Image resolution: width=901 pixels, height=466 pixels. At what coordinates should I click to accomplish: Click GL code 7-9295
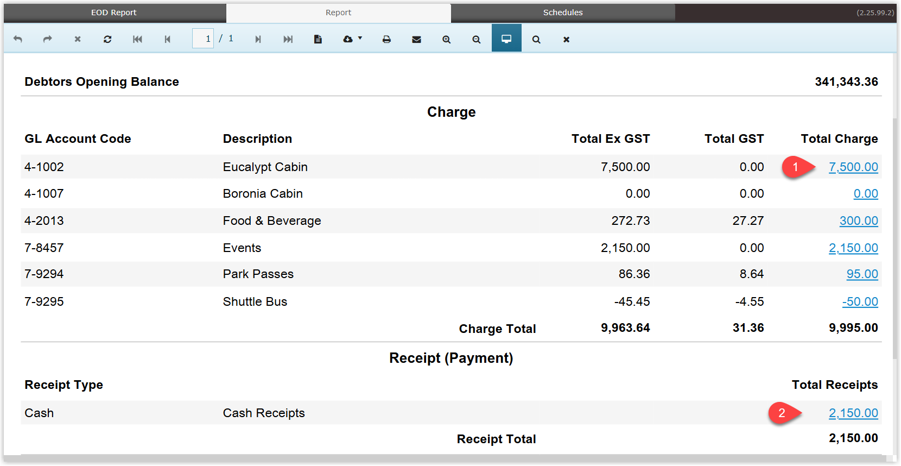point(44,302)
